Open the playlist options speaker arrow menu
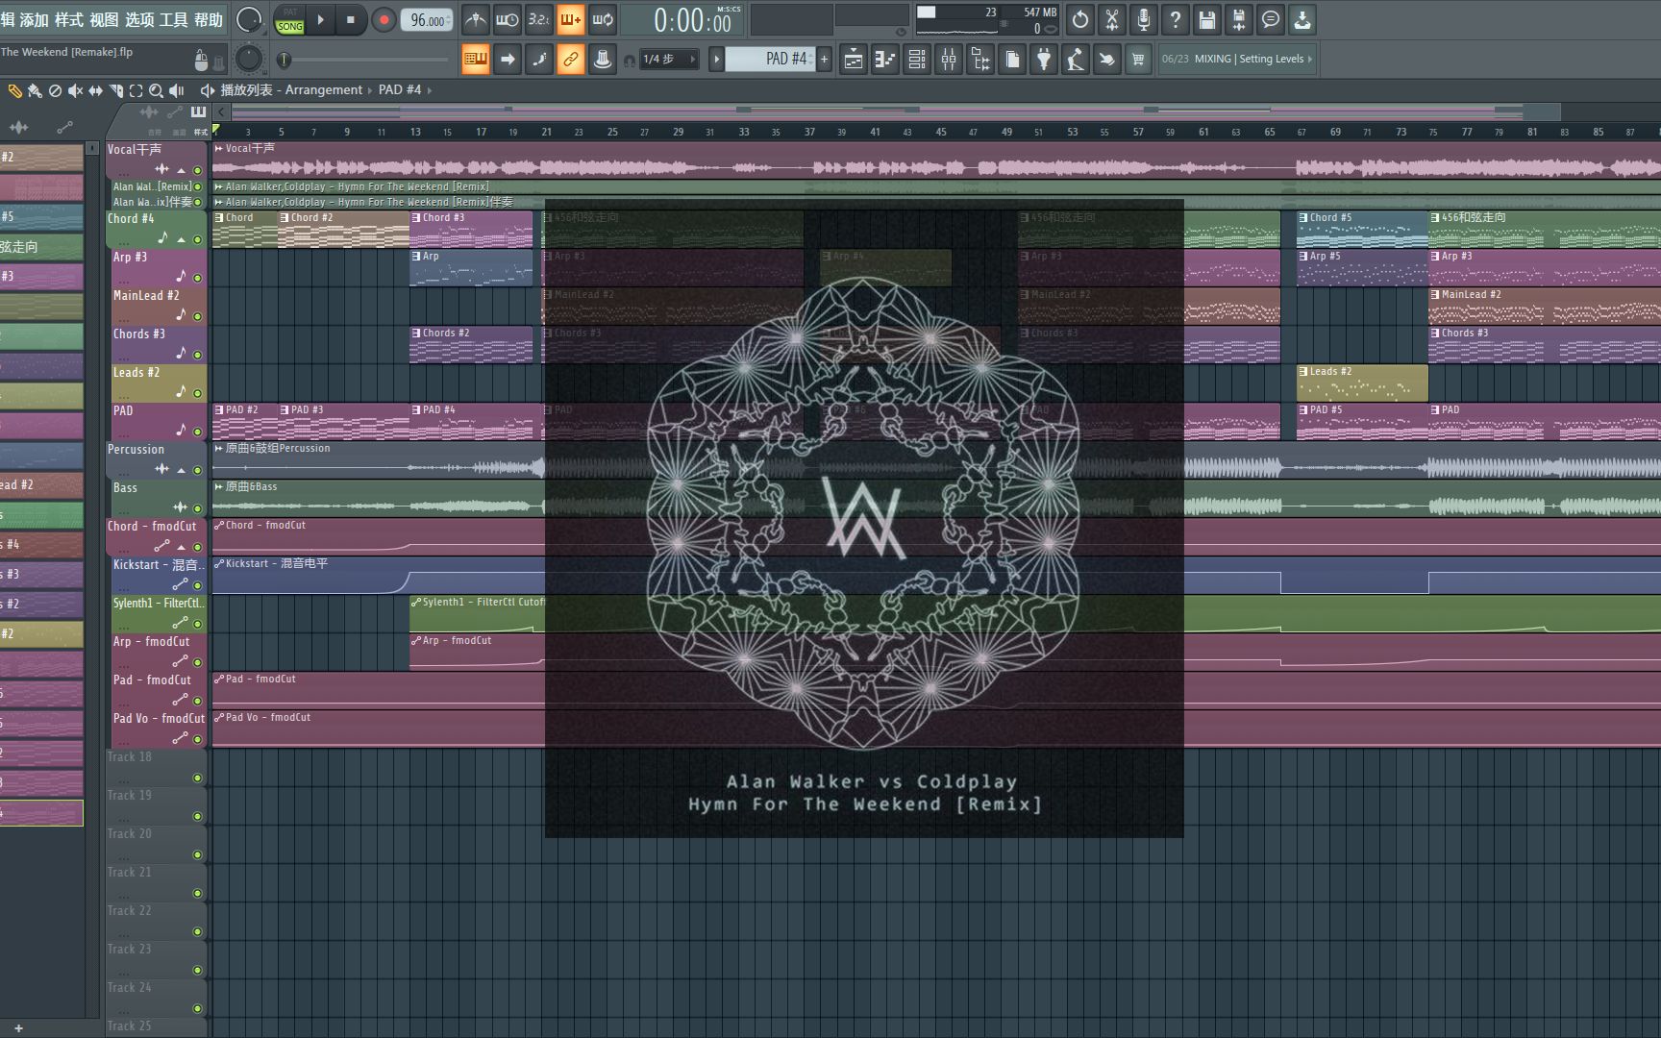This screenshot has height=1038, width=1661. 206,90
